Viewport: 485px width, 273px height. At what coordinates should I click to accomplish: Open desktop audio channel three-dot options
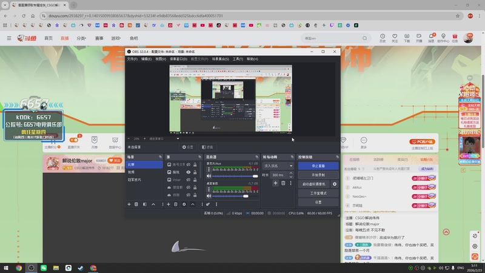click(x=209, y=189)
